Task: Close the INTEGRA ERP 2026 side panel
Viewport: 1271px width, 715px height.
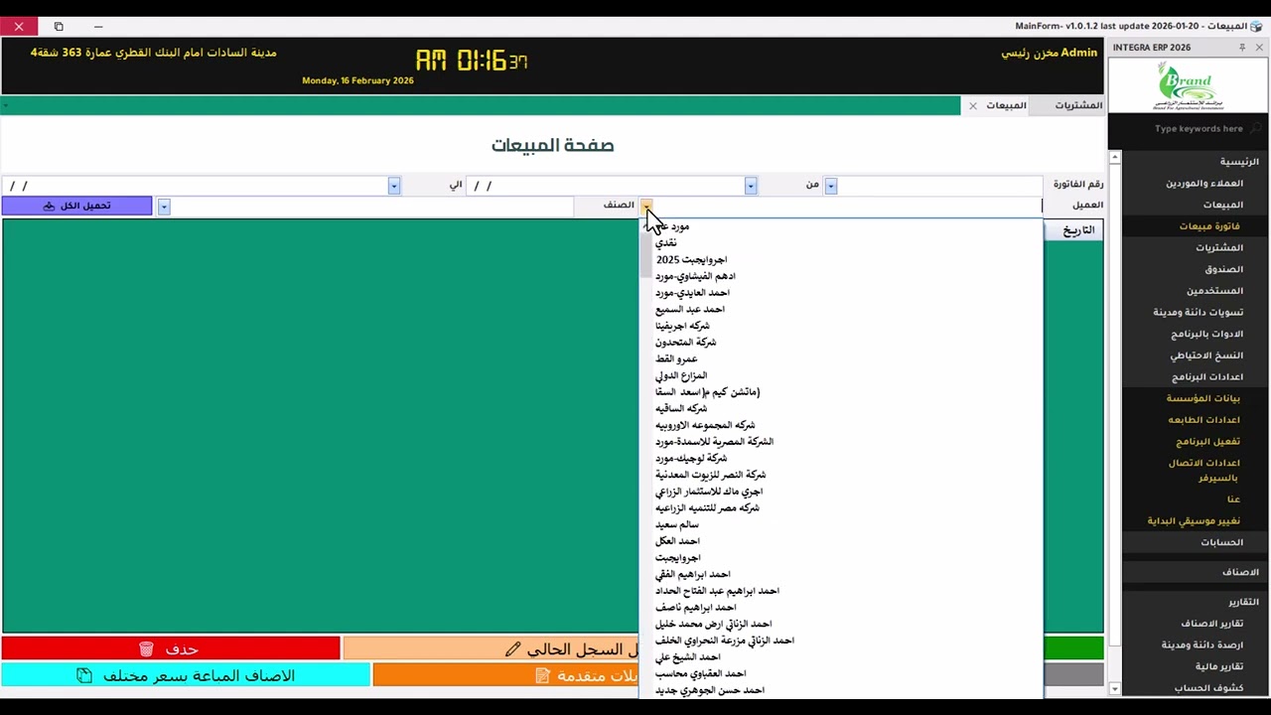Action: pos(1259,48)
